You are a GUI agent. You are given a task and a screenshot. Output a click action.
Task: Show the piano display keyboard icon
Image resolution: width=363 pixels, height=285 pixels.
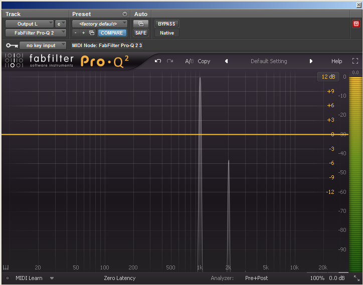point(6,267)
